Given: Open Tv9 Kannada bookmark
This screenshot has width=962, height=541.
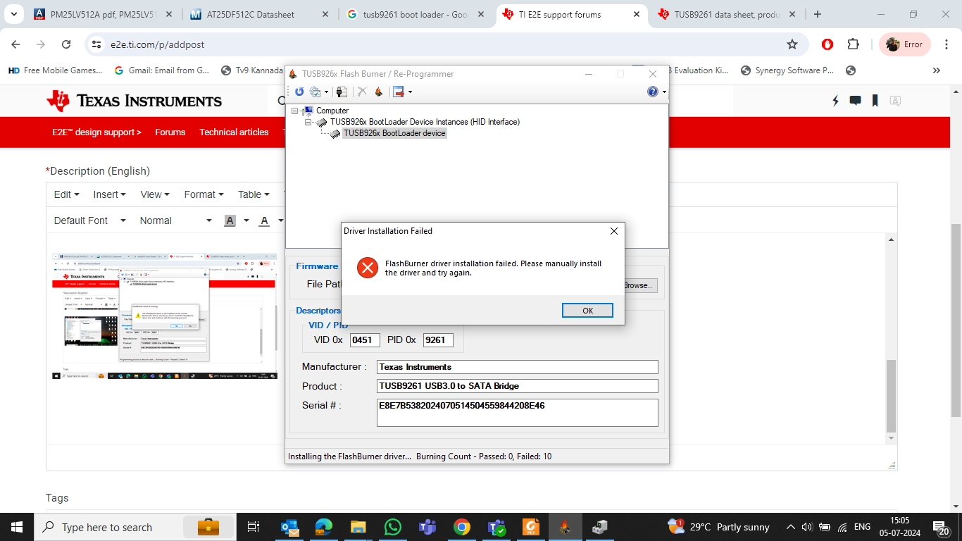Looking at the screenshot, I should point(252,70).
